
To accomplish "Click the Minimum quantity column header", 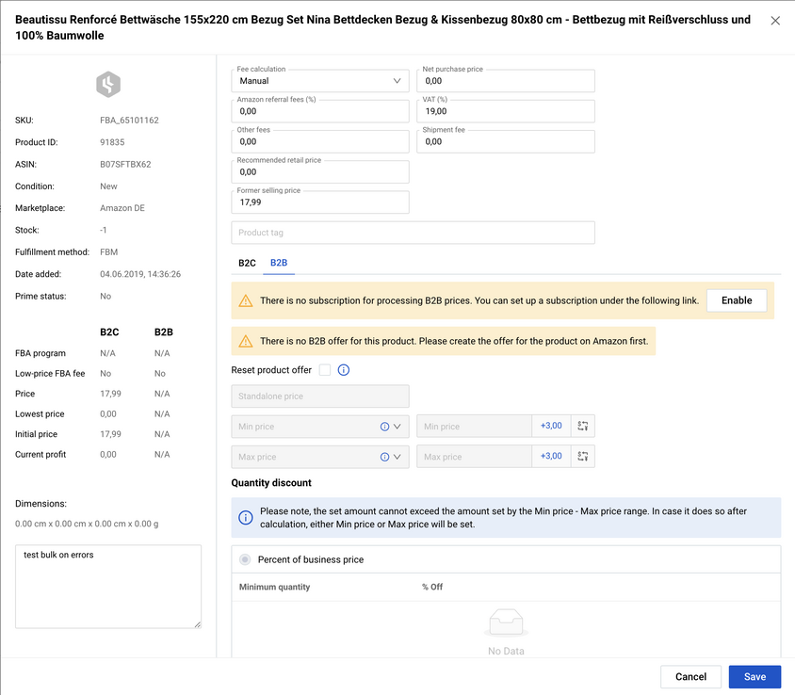I will click(x=274, y=587).
